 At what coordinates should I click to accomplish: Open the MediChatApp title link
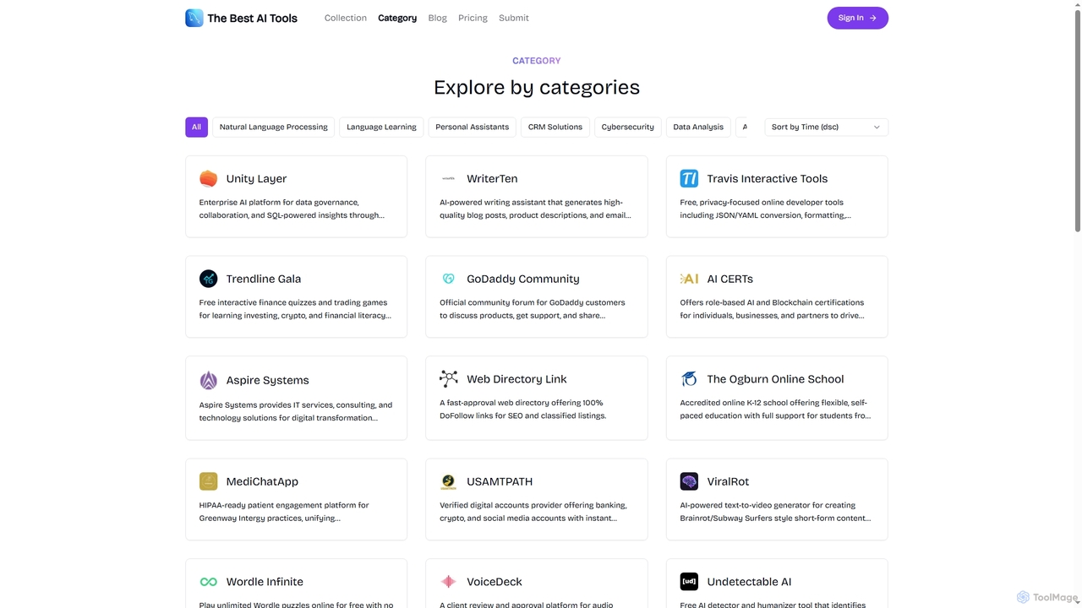[x=262, y=481]
